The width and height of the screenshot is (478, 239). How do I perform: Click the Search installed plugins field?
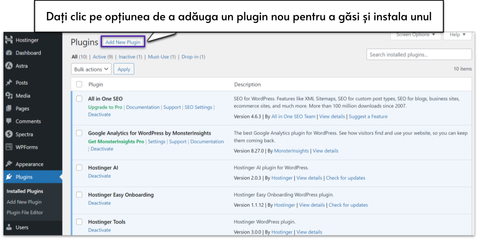[x=419, y=55]
